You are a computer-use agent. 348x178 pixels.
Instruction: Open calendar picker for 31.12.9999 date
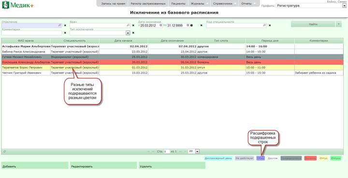point(188,25)
